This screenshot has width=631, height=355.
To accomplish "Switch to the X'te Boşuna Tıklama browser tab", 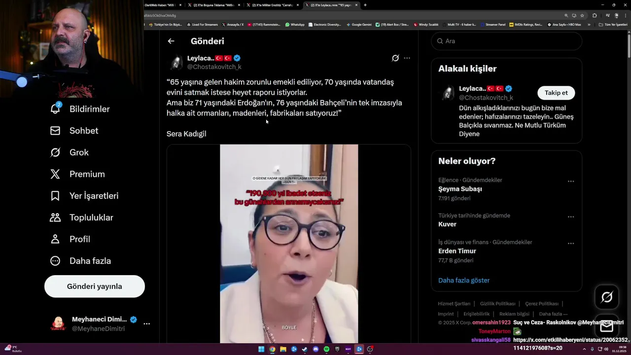I will pos(214,5).
